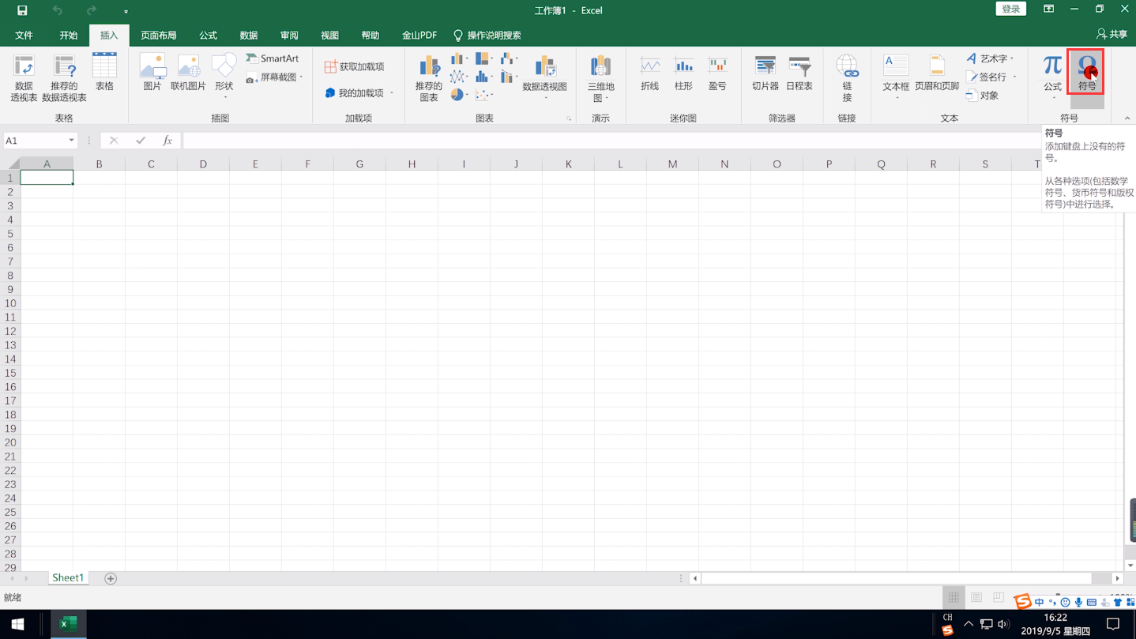Screen dimensions: 1136x639
Task: Click the Insert Function fx button
Action: [167, 141]
